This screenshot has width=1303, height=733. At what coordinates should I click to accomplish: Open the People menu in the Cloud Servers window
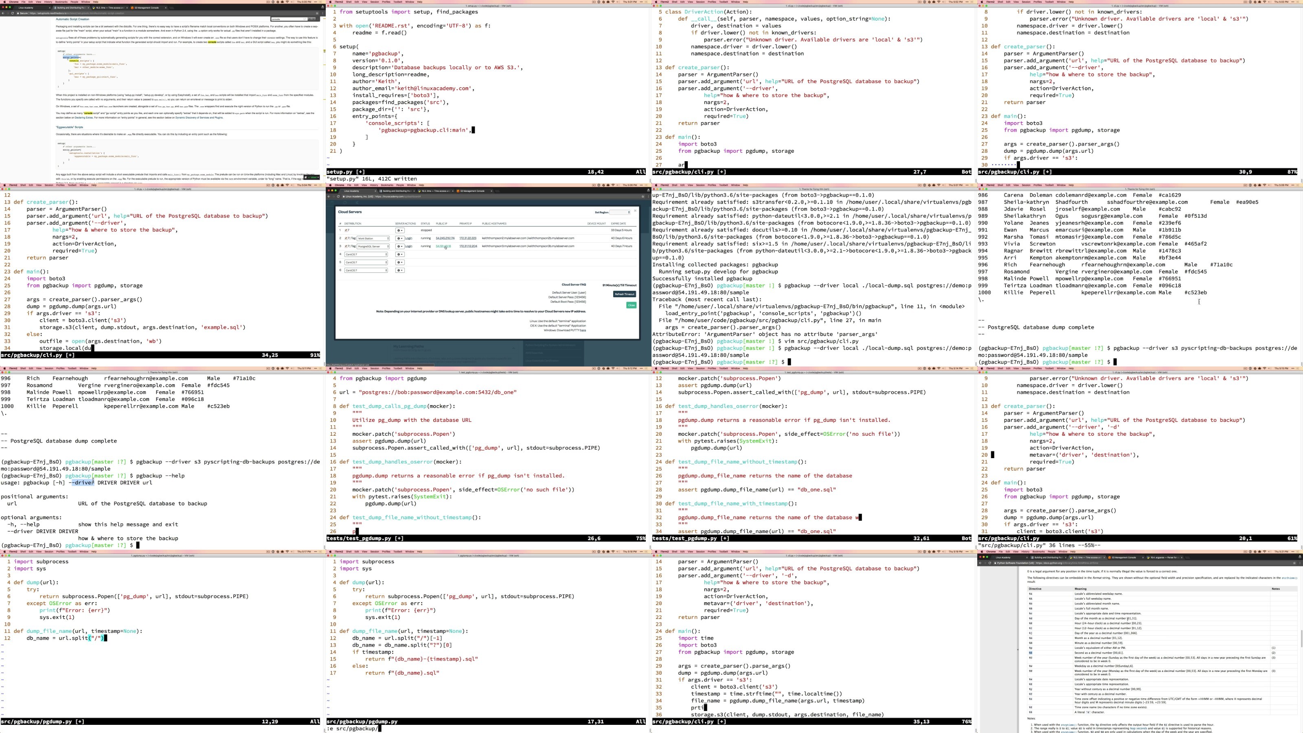pos(399,185)
